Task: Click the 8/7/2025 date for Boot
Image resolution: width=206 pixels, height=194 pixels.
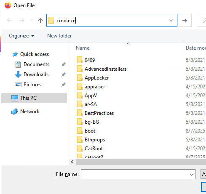Action: tap(195, 131)
